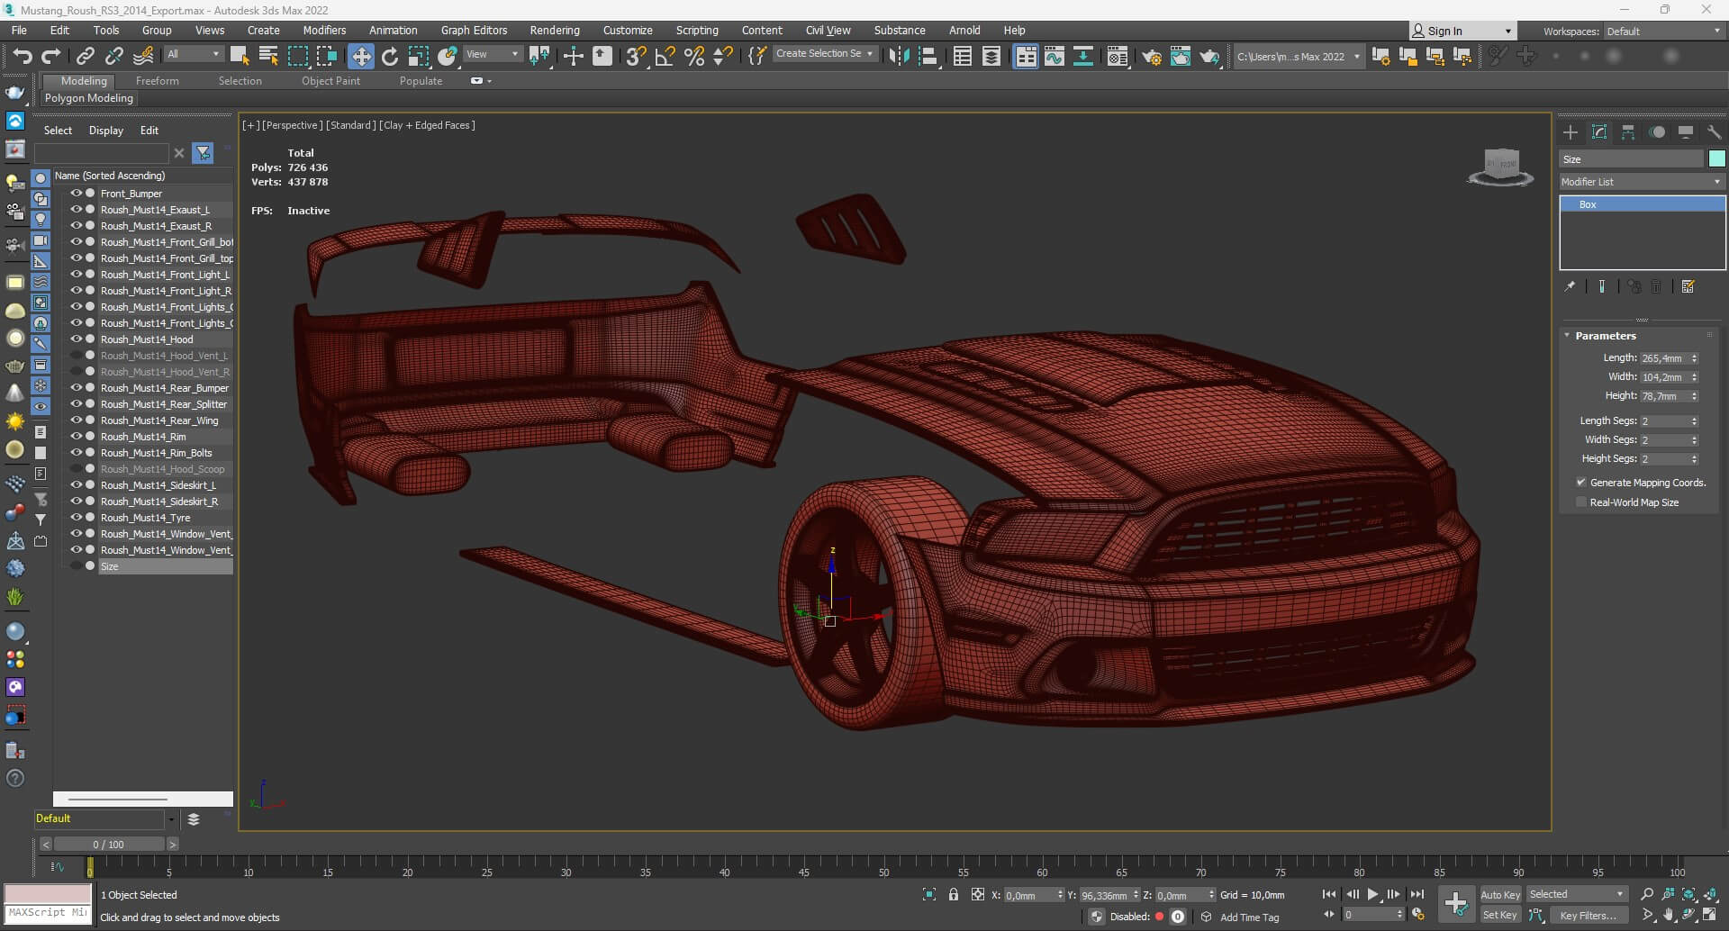The image size is (1729, 931).
Task: Activate Select Object tool in toolbar
Action: point(240,56)
